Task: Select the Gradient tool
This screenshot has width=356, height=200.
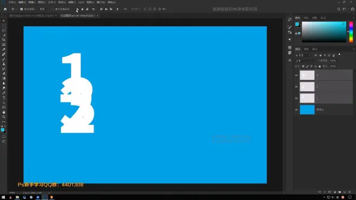Action: (4, 79)
